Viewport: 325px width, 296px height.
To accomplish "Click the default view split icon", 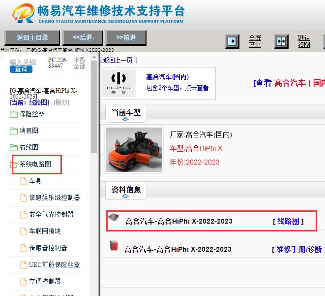I will (x=281, y=41).
